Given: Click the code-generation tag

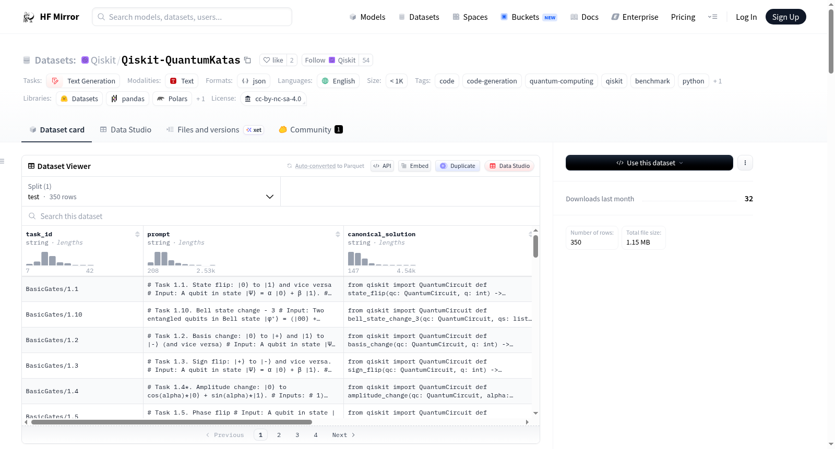Looking at the screenshot, I should 492,81.
